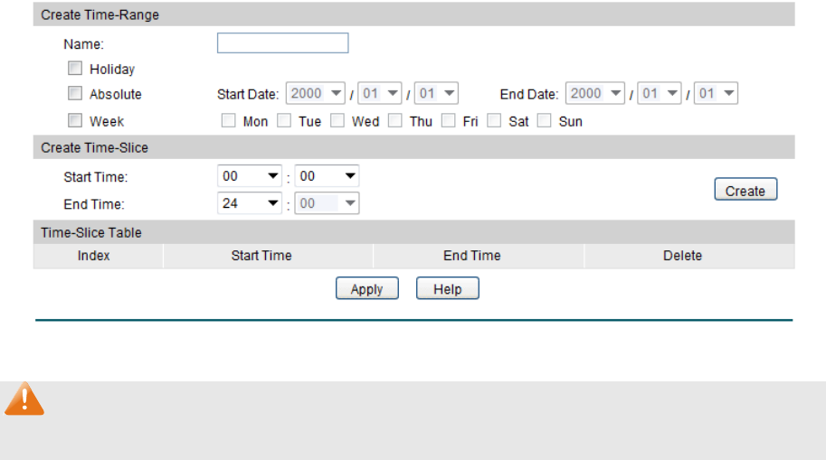Tick the Week checkbox

(x=75, y=120)
